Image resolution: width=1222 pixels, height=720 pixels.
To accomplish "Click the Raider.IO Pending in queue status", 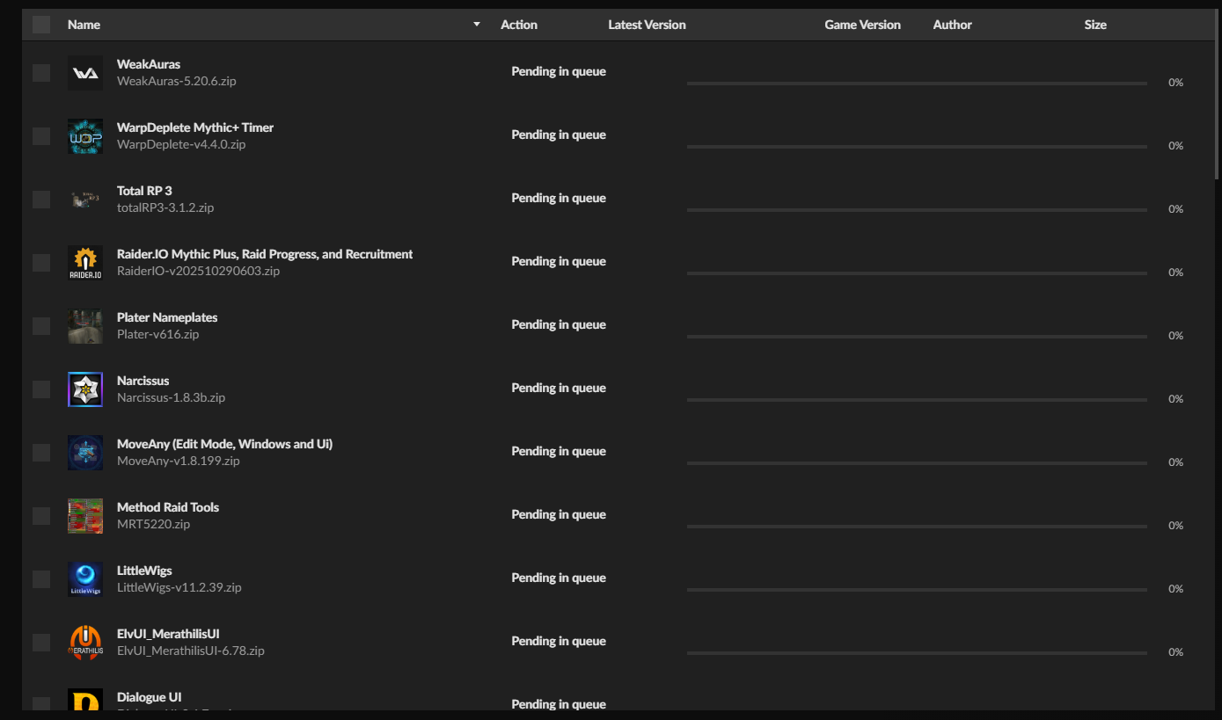I will [x=559, y=261].
